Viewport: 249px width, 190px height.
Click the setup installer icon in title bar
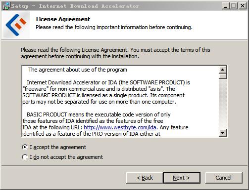coord(6,6)
